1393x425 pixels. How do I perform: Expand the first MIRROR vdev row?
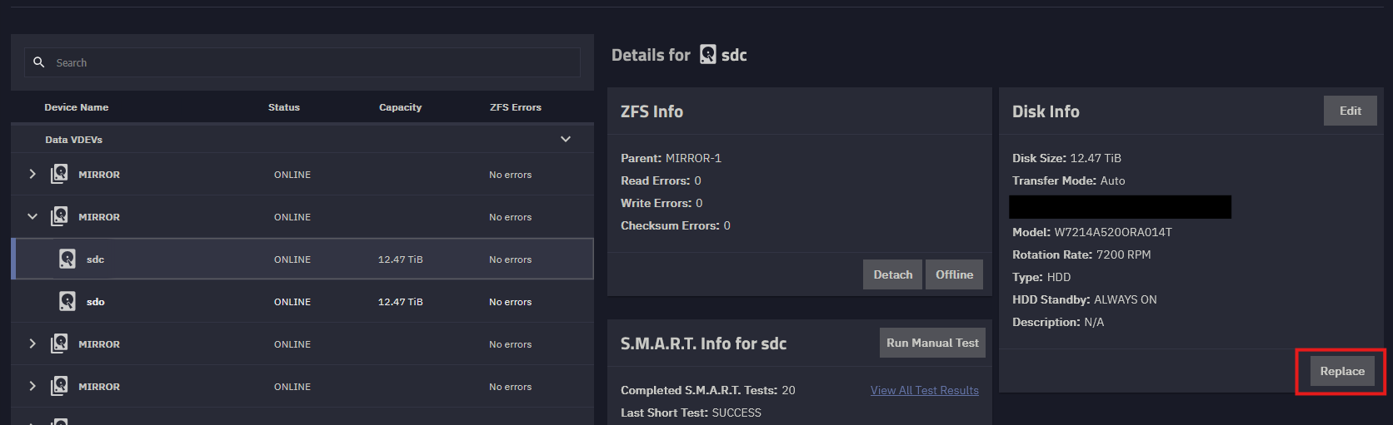point(32,174)
